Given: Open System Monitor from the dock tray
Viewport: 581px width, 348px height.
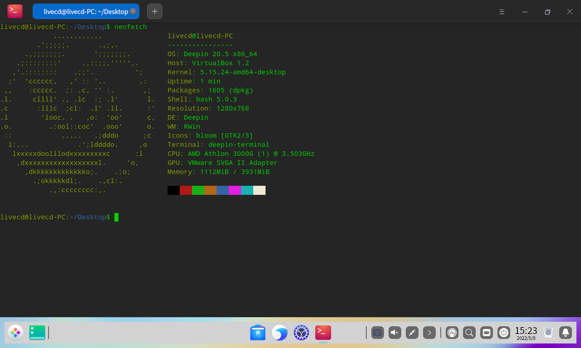Looking at the screenshot, I should pyautogui.click(x=452, y=333).
